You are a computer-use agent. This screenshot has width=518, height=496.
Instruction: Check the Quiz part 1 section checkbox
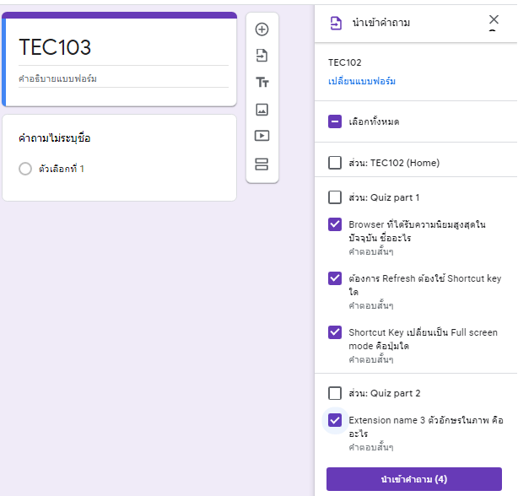tap(335, 197)
